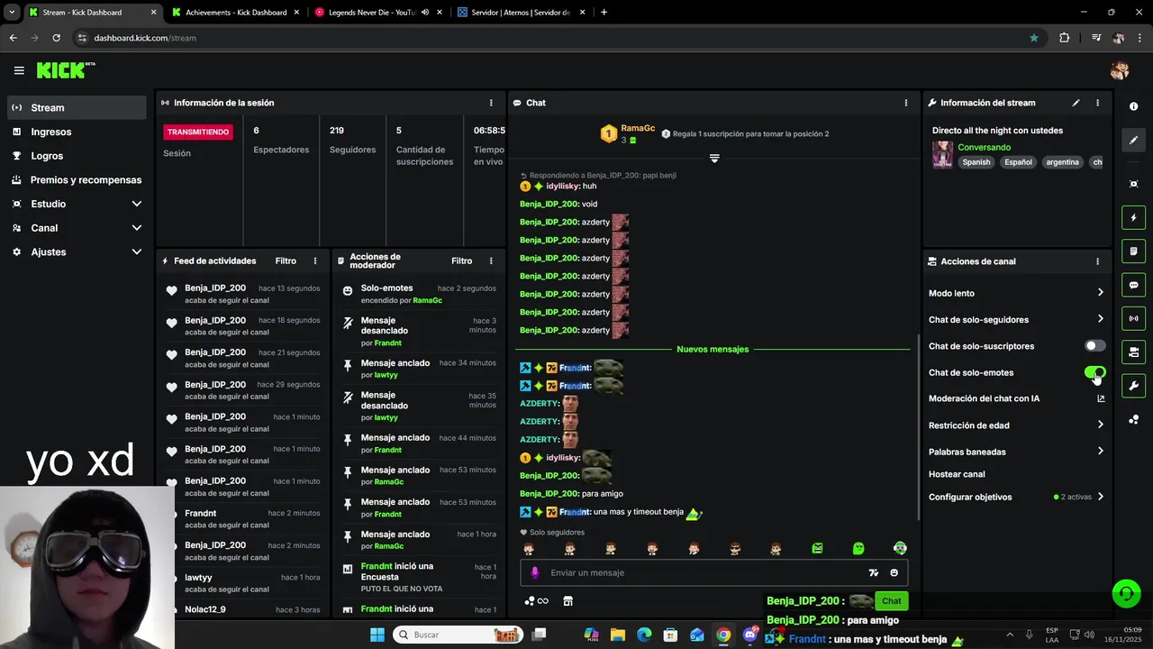Click the green Chat send button
This screenshot has height=649, width=1153.
pos(891,600)
